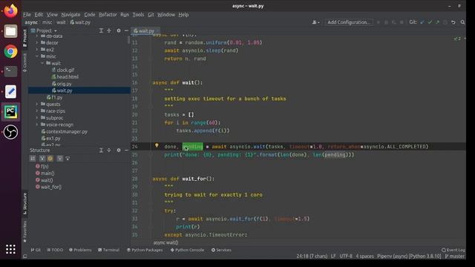Click the line 24 number in gutter
This screenshot has width=475, height=267.
coord(135,147)
